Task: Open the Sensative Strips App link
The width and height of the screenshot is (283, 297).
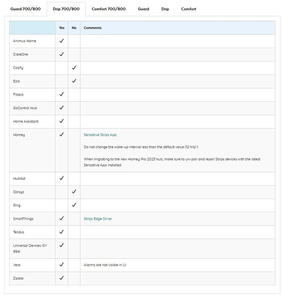Action: (x=100, y=135)
